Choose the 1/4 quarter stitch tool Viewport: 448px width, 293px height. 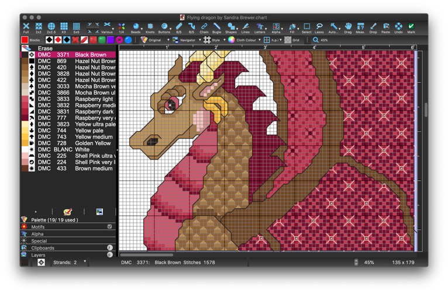tap(122, 27)
